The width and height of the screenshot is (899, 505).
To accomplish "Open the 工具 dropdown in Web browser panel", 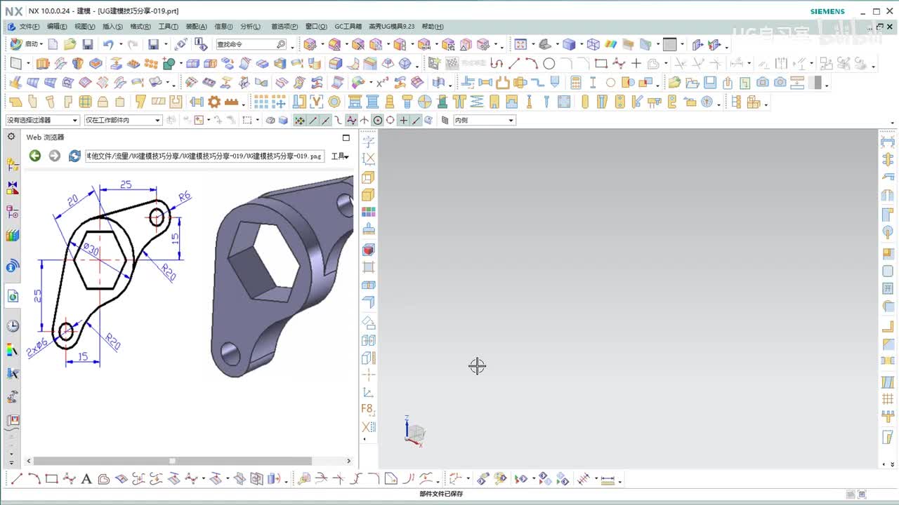I will click(x=340, y=156).
